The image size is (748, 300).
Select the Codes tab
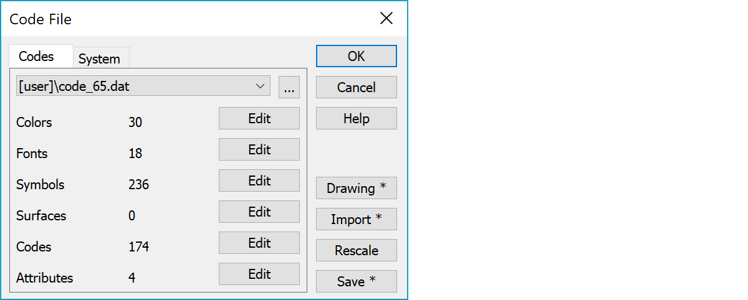coord(36,57)
